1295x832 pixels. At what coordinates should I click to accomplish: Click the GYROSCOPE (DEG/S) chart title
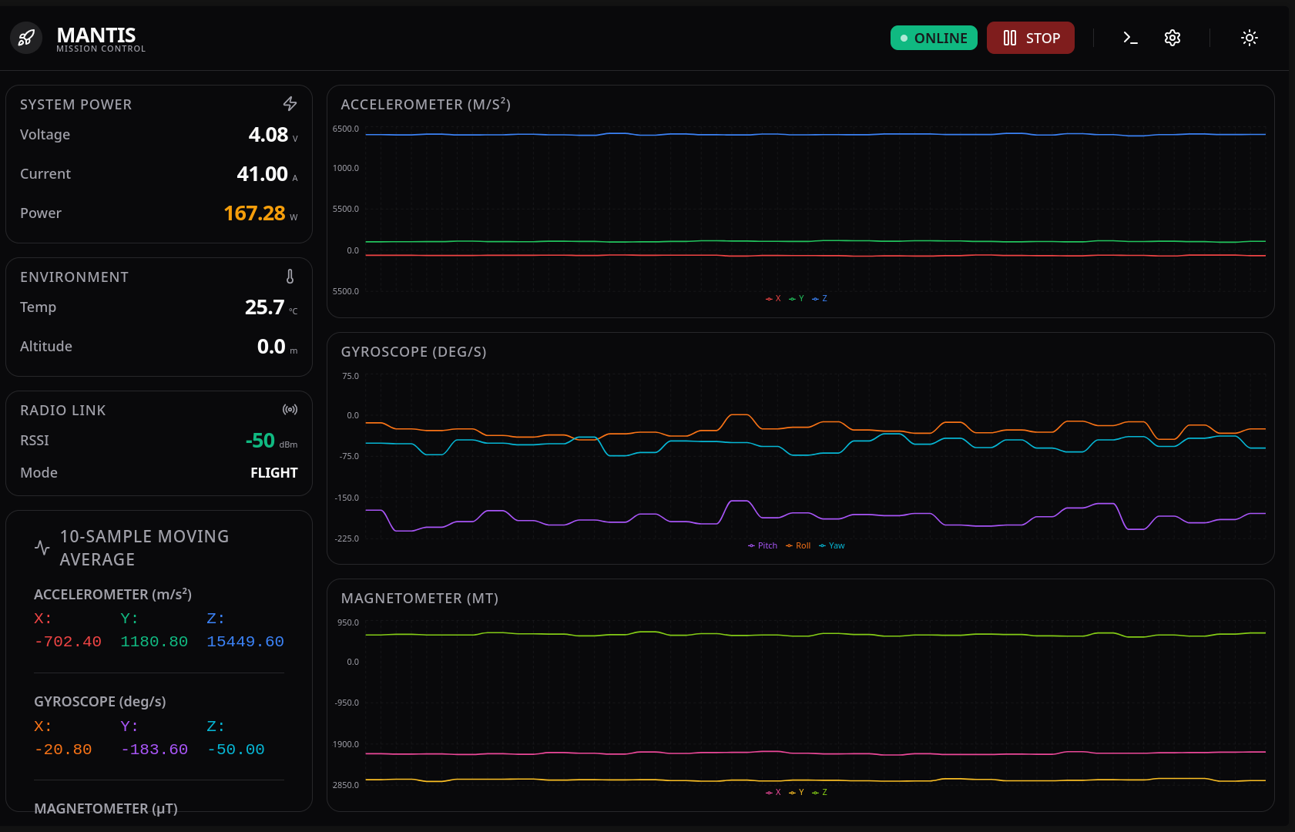(414, 352)
